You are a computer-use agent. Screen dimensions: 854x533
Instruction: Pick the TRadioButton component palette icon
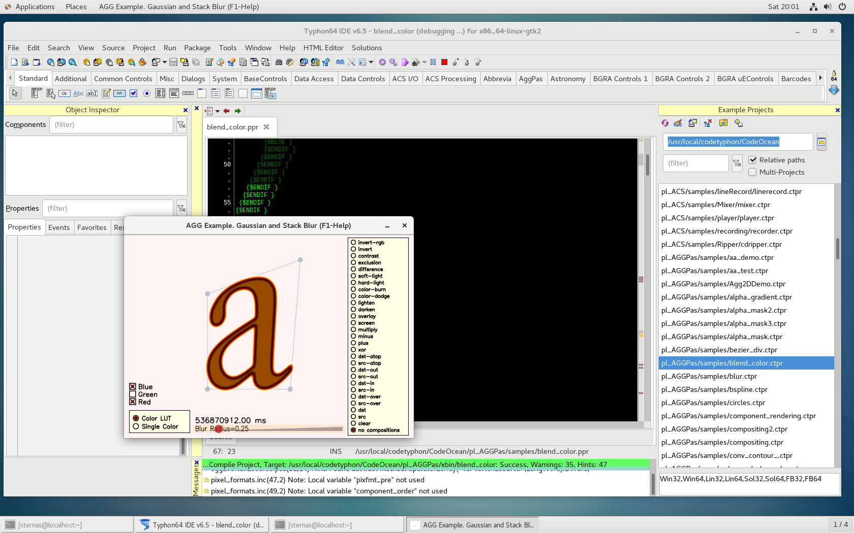(x=147, y=93)
